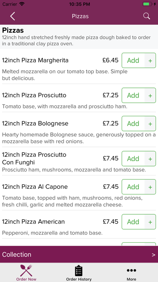Tap plus icon for Pizza Prosciutto

click(150, 96)
